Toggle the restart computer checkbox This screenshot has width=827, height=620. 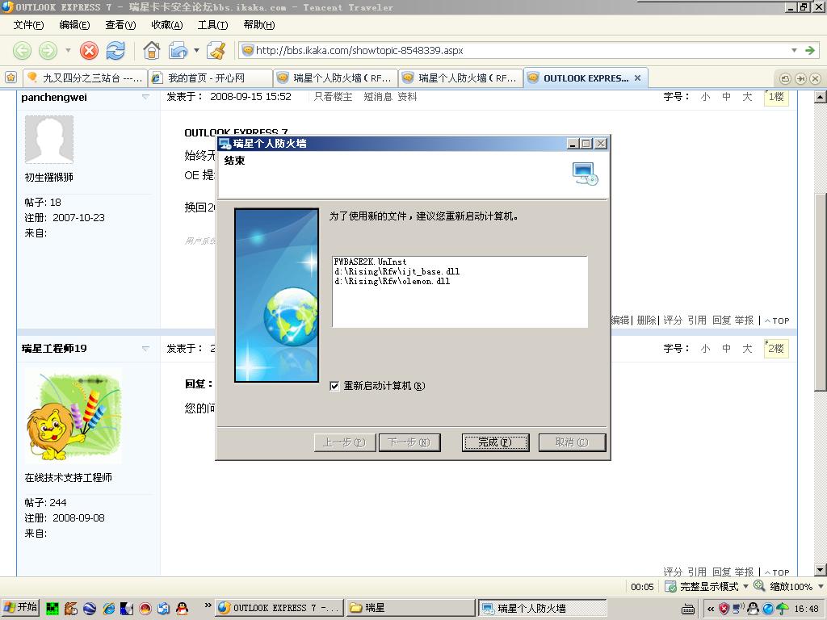tap(334, 386)
